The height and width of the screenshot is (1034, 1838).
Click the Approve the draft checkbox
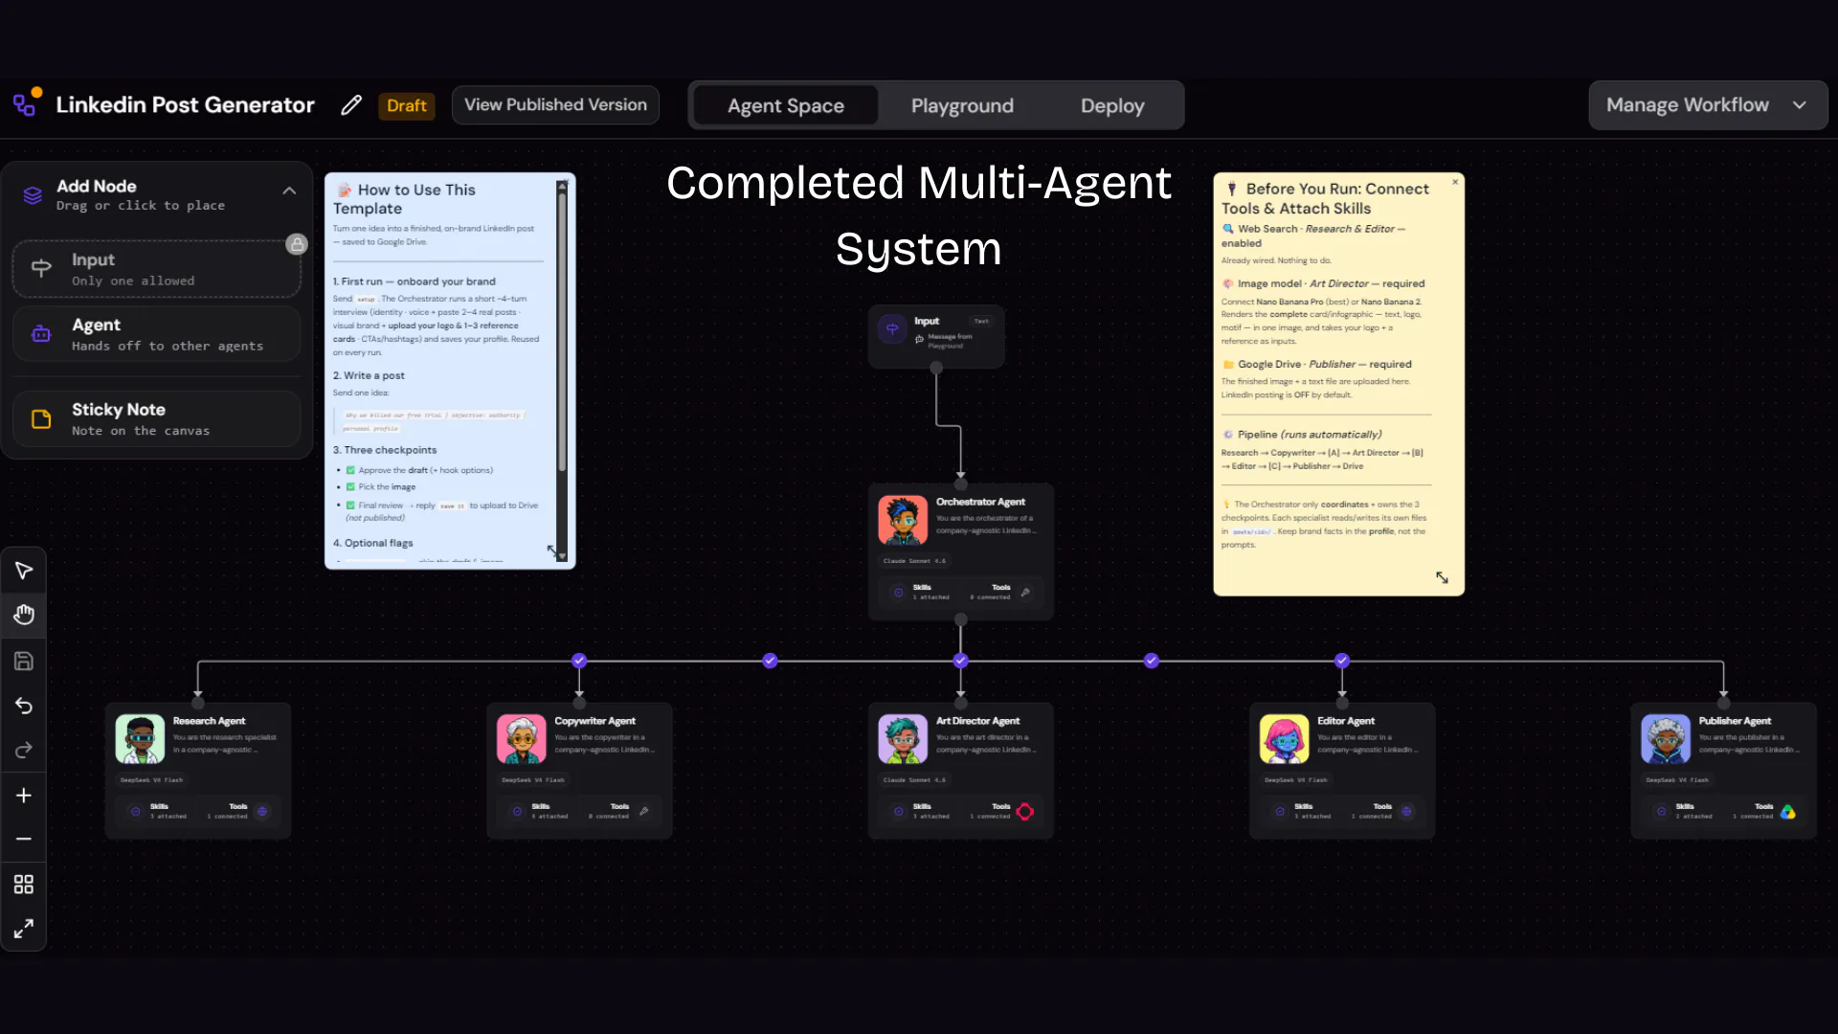coord(350,470)
